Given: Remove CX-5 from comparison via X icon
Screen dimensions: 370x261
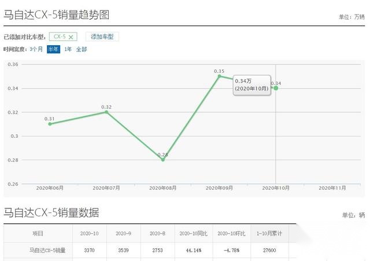Looking at the screenshot, I should point(71,37).
